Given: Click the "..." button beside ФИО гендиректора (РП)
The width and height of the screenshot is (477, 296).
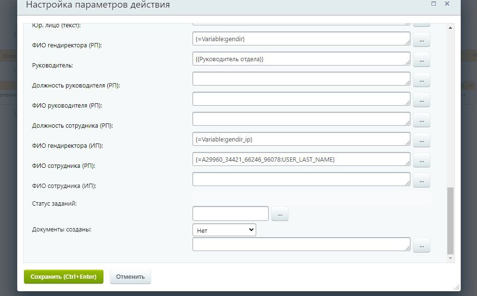Looking at the screenshot, I should point(421,40).
